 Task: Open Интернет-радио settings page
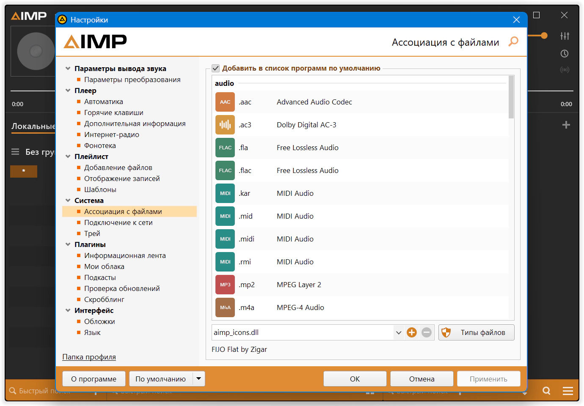point(111,134)
